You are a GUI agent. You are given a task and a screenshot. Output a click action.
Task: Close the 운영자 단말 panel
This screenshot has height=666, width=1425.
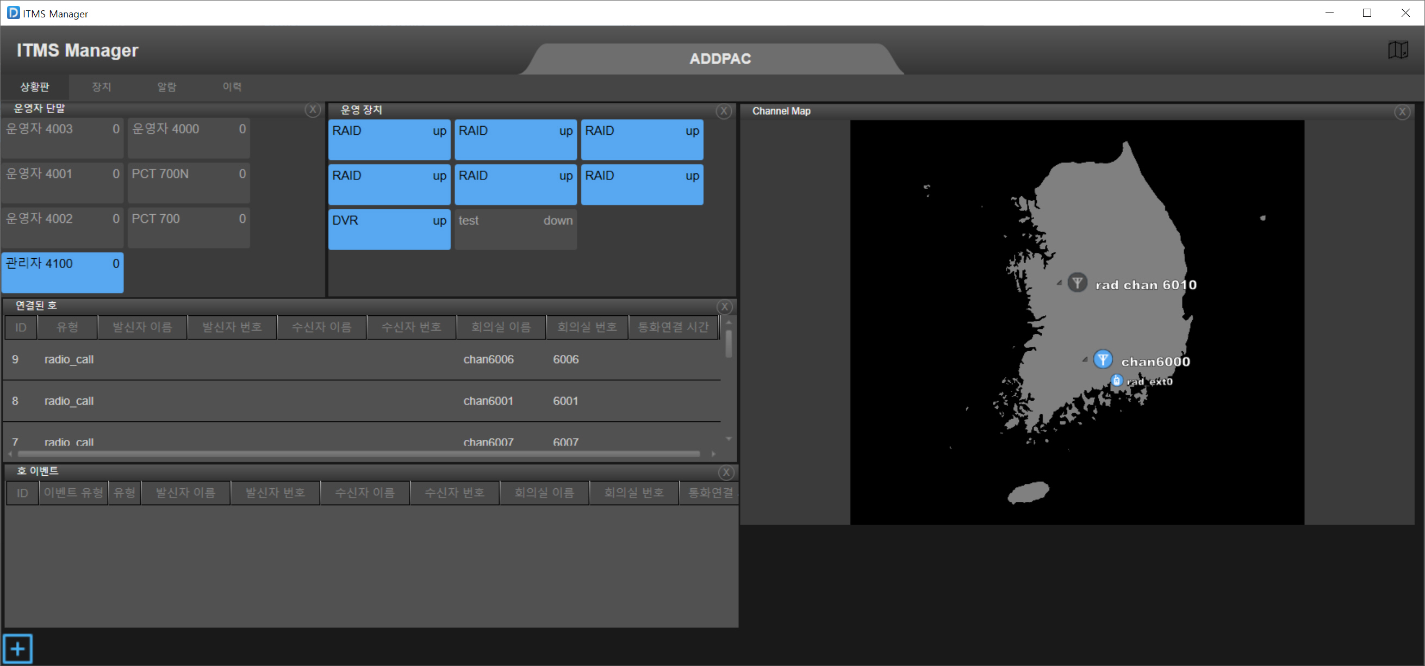coord(313,109)
